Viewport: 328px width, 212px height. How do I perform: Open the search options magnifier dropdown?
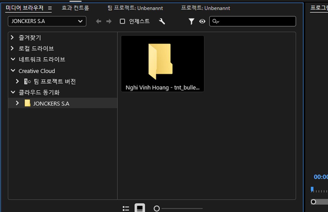pos(216,21)
